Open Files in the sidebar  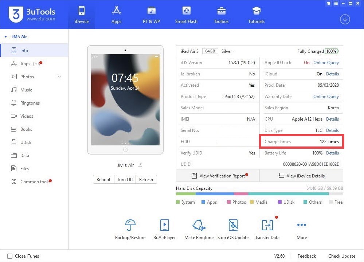click(x=34, y=168)
